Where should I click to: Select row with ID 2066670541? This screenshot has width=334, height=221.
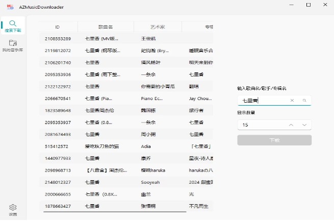coord(126,99)
